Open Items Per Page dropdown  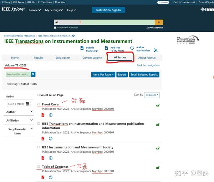[x=103, y=75]
